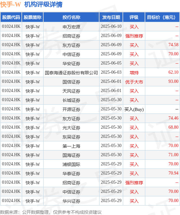
Task: Click the 评级 column header
Action: click(x=134, y=17)
